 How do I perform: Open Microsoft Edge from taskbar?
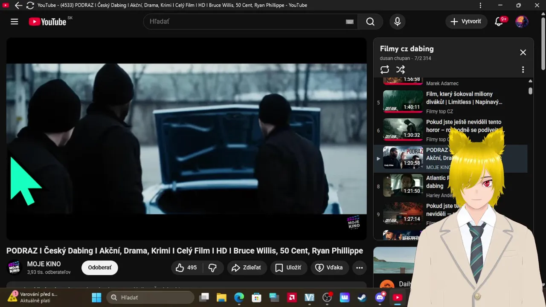(x=239, y=298)
